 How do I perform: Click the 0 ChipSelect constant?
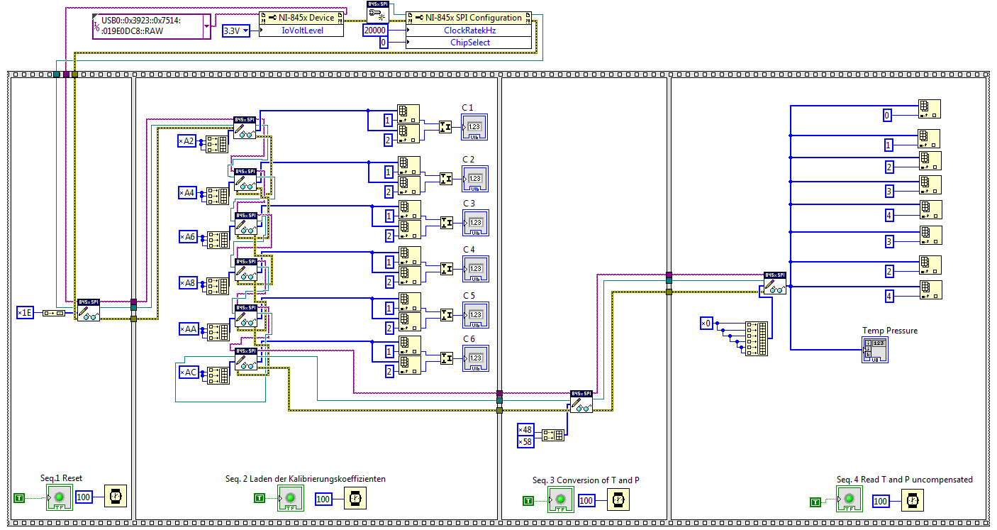pos(384,43)
